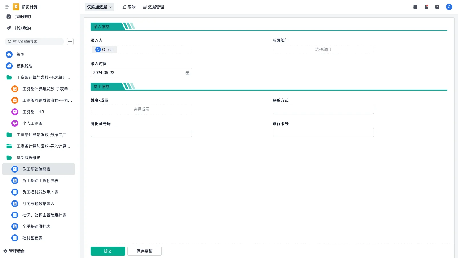Click the sidebar search field 输入名称来搜索

(34, 42)
